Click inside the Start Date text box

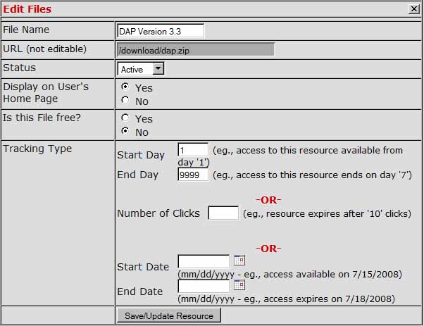point(204,261)
